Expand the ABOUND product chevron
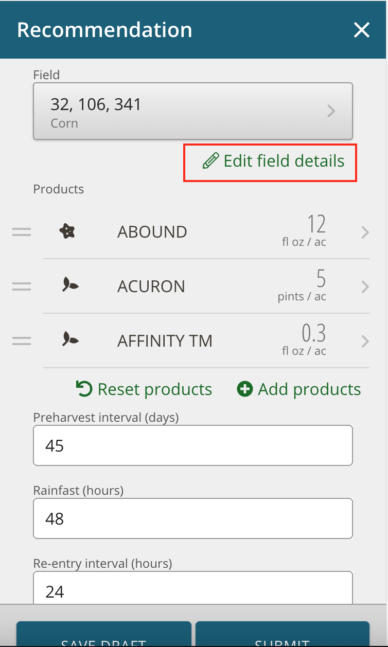 pos(365,232)
